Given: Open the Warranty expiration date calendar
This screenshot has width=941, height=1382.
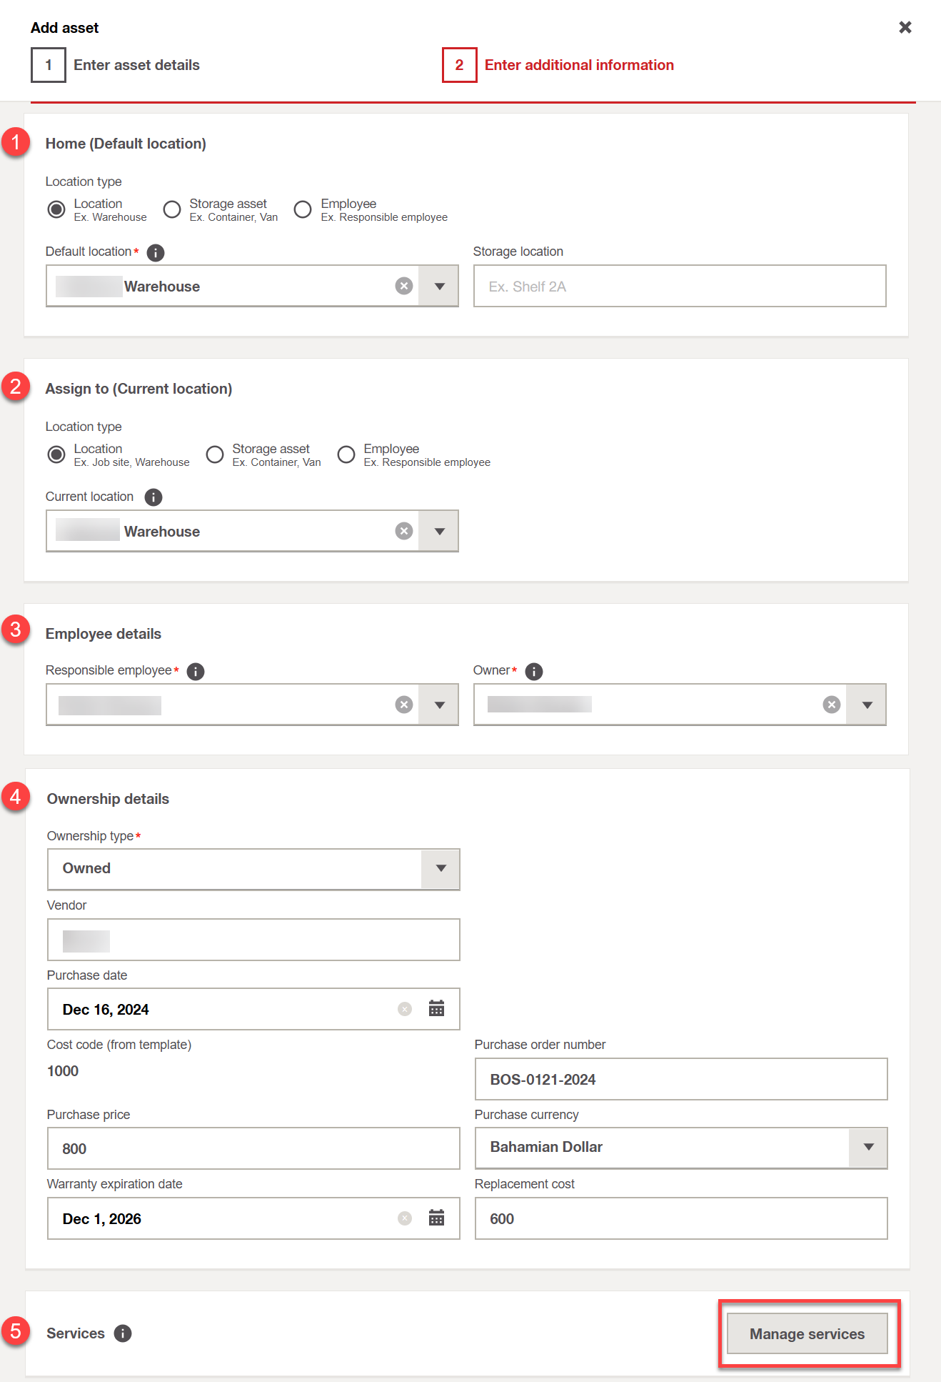Looking at the screenshot, I should tap(436, 1218).
